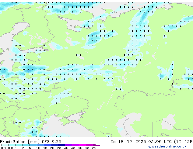Pick the 10–15 mm blue legend swatch
The width and height of the screenshot is (193, 149).
[40, 145]
